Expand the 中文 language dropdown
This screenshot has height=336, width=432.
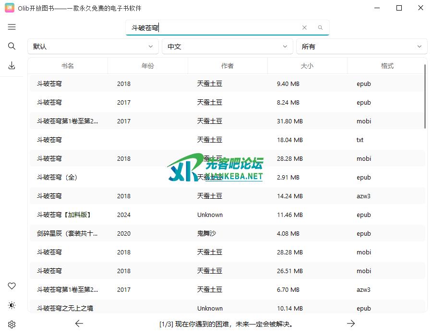[227, 47]
